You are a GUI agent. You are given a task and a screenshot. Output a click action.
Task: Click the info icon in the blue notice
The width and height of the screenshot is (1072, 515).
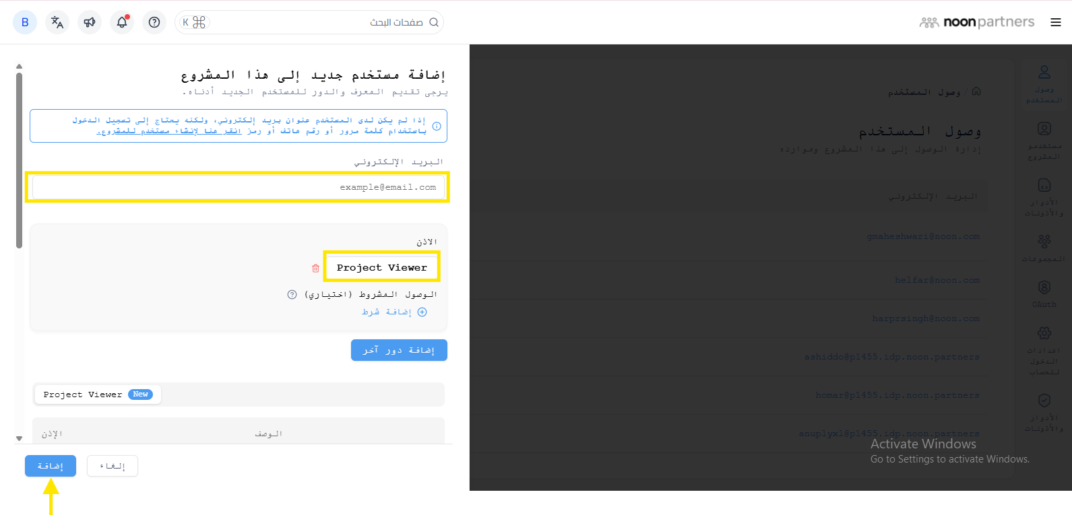(437, 126)
